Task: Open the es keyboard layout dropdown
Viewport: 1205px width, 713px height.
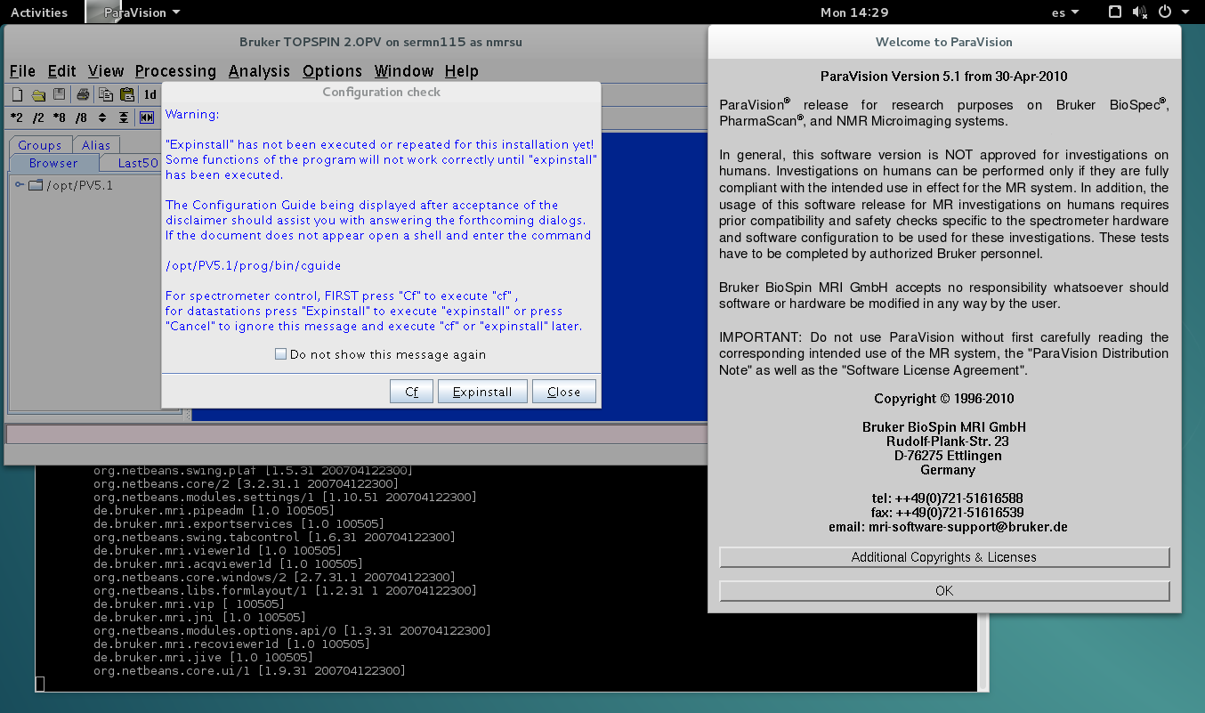Action: [1065, 12]
